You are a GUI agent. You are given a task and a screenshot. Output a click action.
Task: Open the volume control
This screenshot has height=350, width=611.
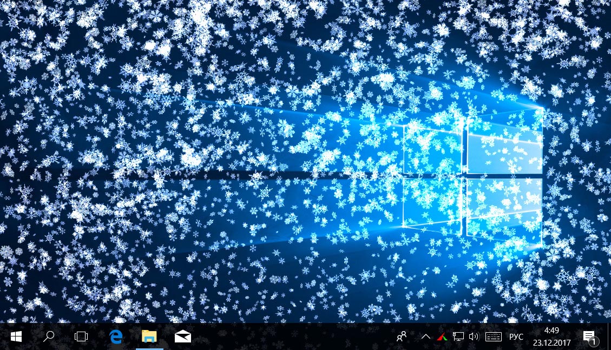click(x=474, y=336)
